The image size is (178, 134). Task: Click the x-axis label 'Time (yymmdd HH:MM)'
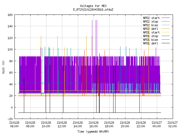point(93,131)
